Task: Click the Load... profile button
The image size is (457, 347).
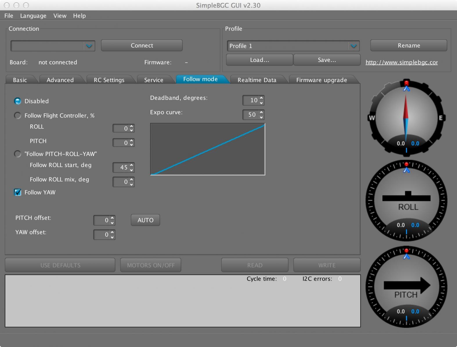Action: coord(260,60)
